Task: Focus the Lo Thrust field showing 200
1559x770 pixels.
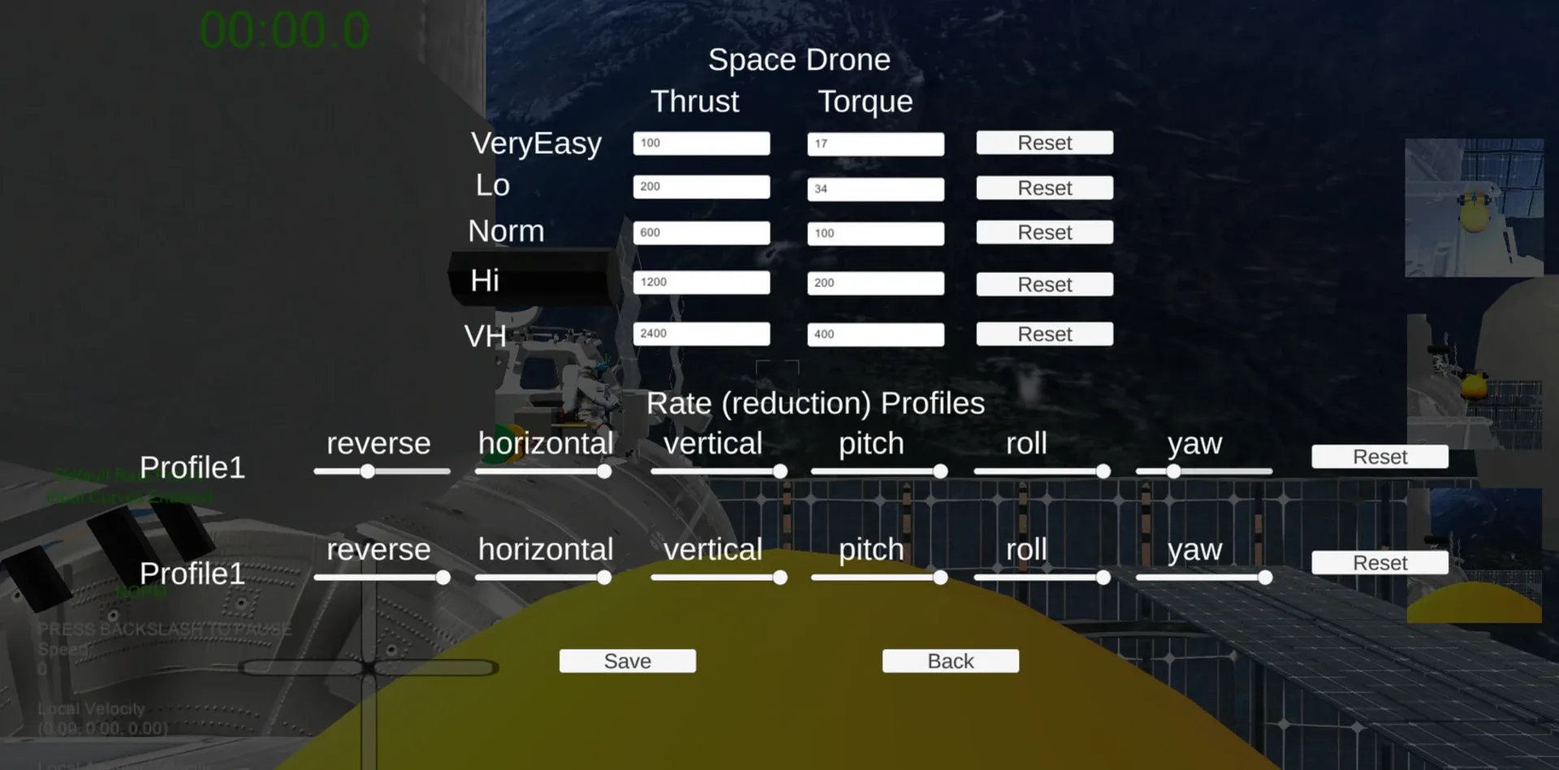Action: pos(701,187)
